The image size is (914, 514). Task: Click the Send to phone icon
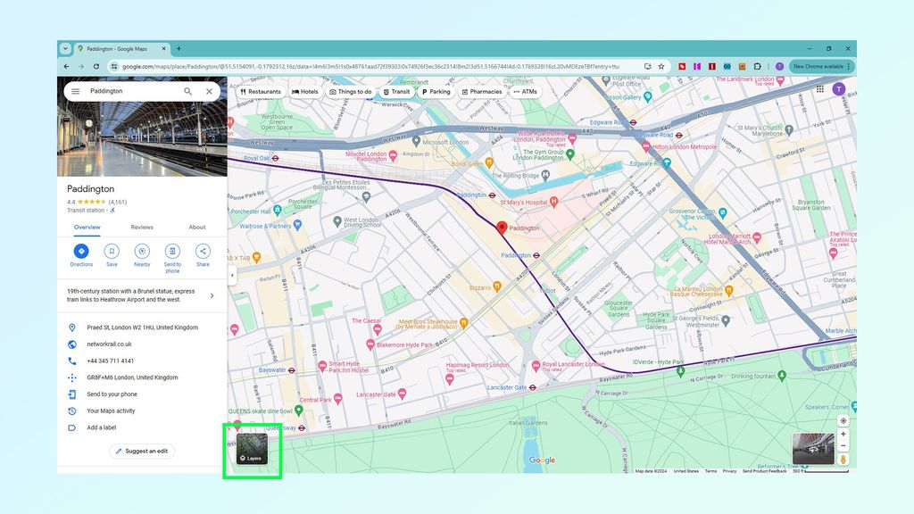click(x=172, y=251)
